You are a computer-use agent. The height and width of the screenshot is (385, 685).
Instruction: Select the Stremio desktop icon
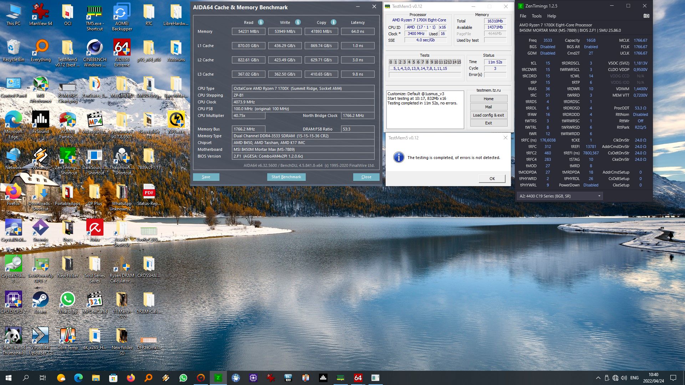41,231
